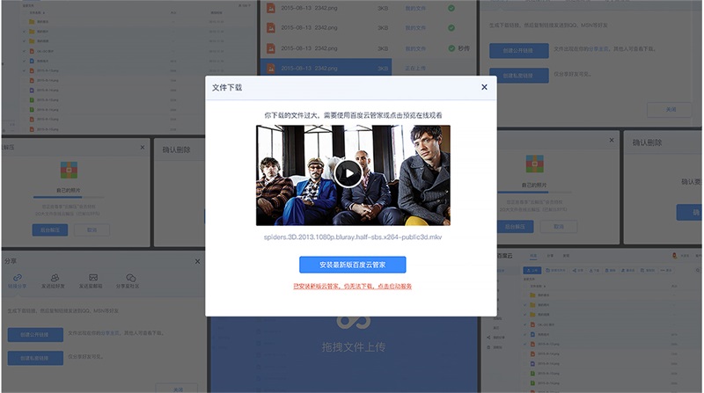Click 创建私密链接 in the 分享 panel with share icons
704x393 pixels.
click(35, 358)
